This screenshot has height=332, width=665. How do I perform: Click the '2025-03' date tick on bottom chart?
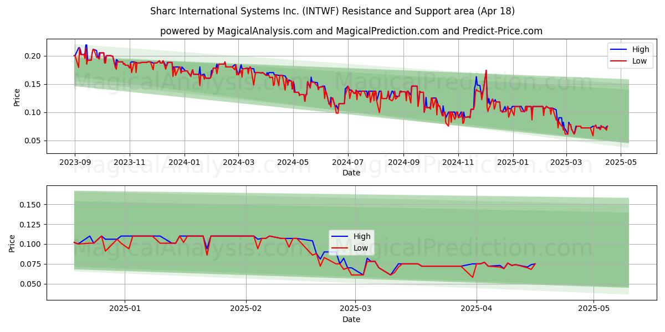pos(355,309)
